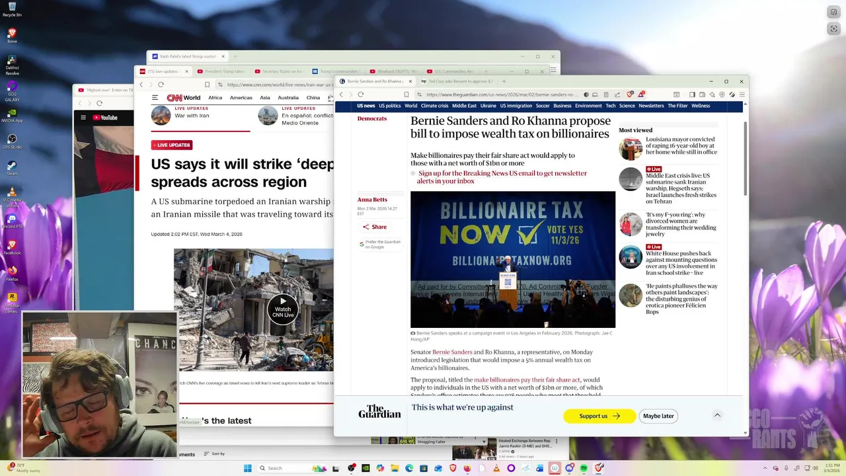Open the VLC media player desktop icon
Image resolution: width=846 pixels, height=476 pixels.
click(12, 196)
